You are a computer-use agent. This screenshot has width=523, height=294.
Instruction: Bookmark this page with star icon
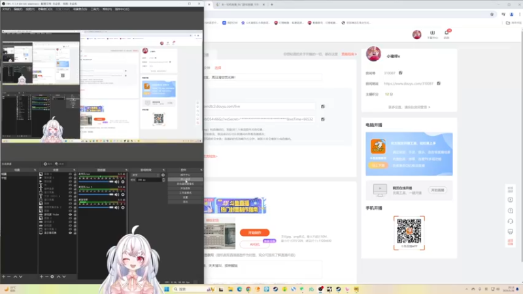(492, 14)
